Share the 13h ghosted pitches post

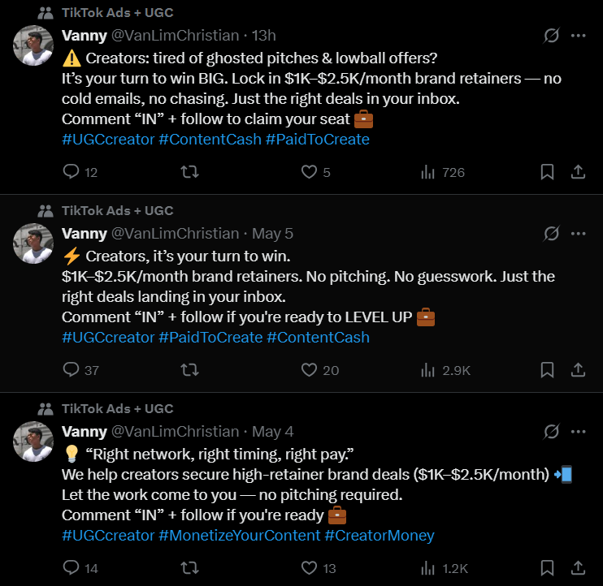pos(578,172)
